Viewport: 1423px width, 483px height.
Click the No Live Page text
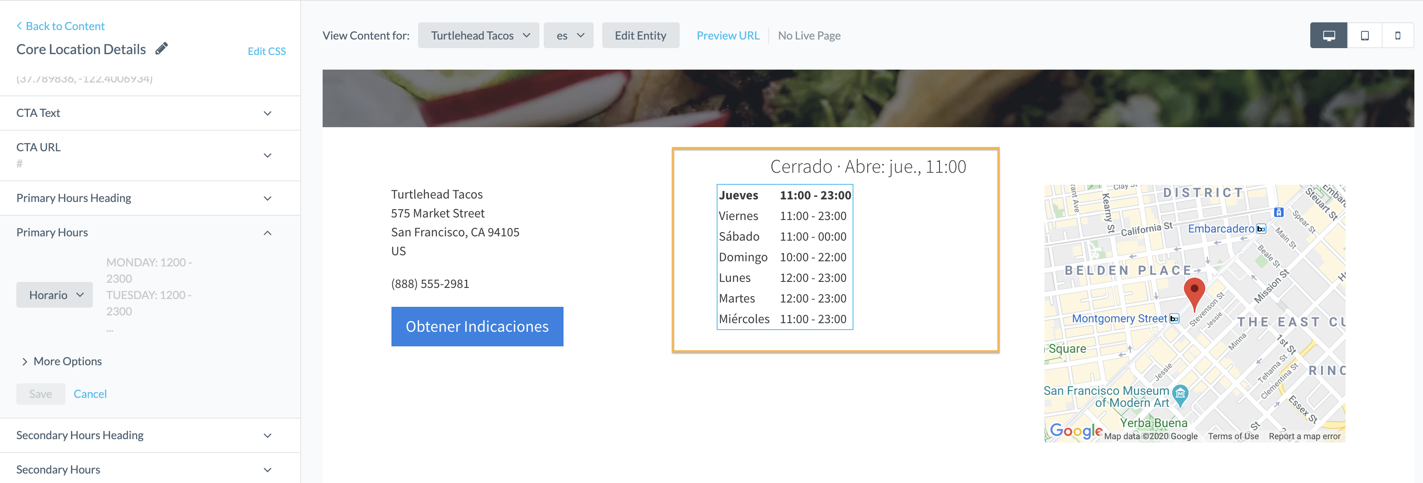click(809, 35)
